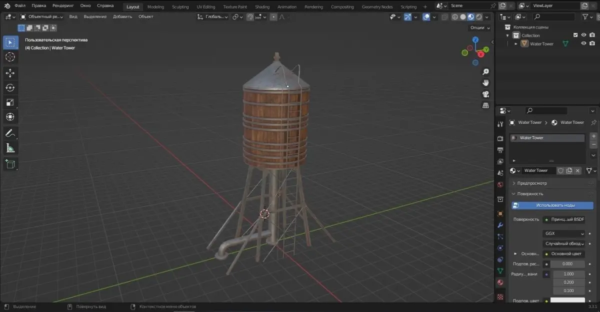This screenshot has height=312, width=600.
Task: Collapse the Поверхность surface panel
Action: [x=530, y=194]
